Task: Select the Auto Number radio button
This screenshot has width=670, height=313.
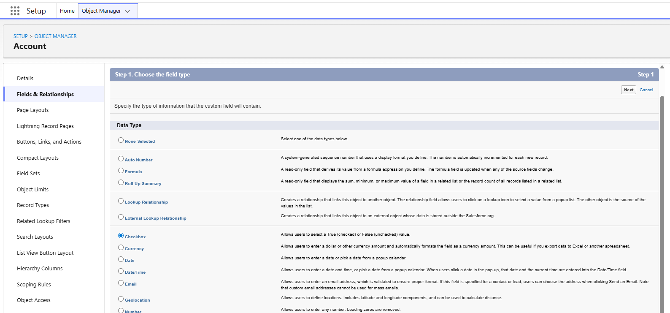Action: (x=121, y=159)
